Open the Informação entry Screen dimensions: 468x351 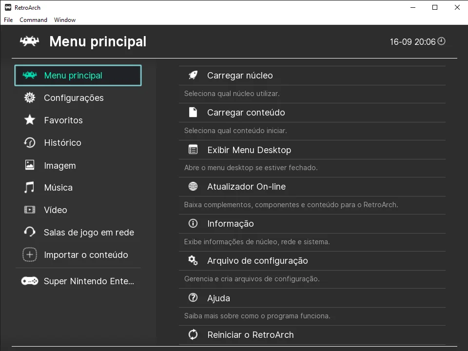point(312,224)
